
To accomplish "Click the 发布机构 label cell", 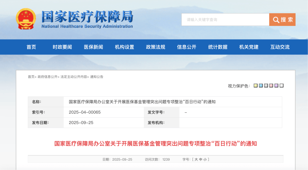I will (161, 122).
